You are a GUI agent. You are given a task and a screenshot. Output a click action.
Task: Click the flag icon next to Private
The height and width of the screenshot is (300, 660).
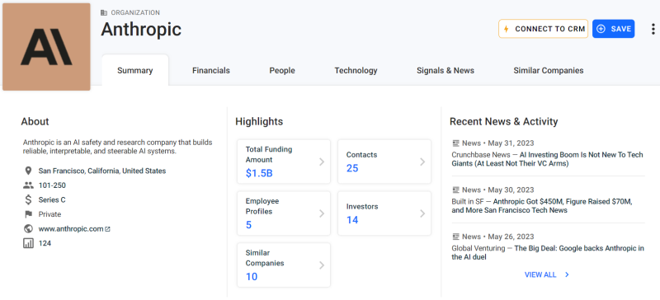pos(28,214)
